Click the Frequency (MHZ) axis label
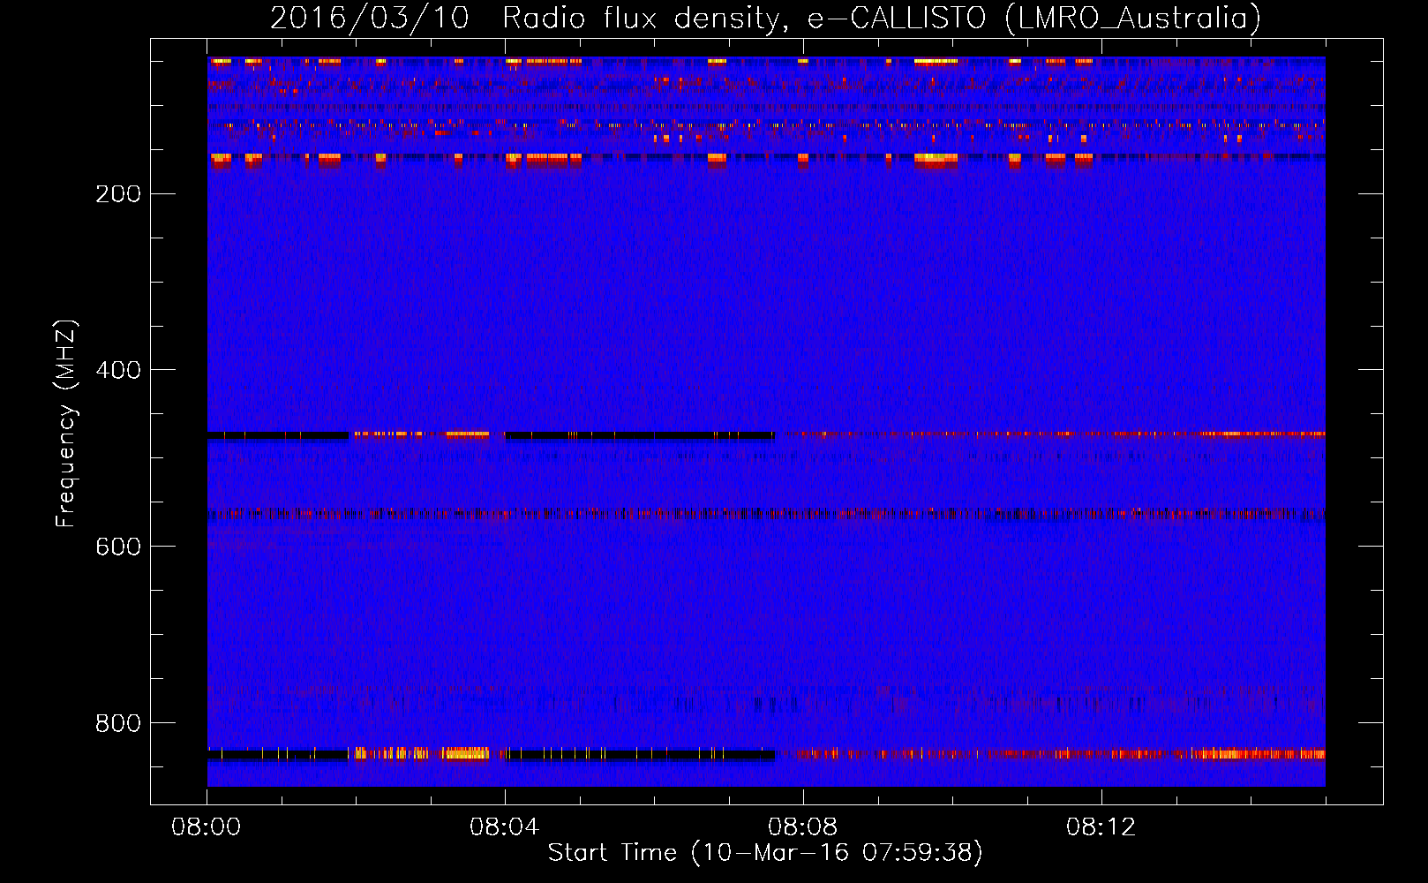The width and height of the screenshot is (1428, 883). coord(66,424)
